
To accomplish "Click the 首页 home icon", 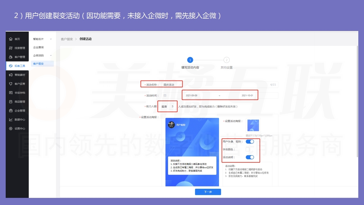I will (11, 39).
